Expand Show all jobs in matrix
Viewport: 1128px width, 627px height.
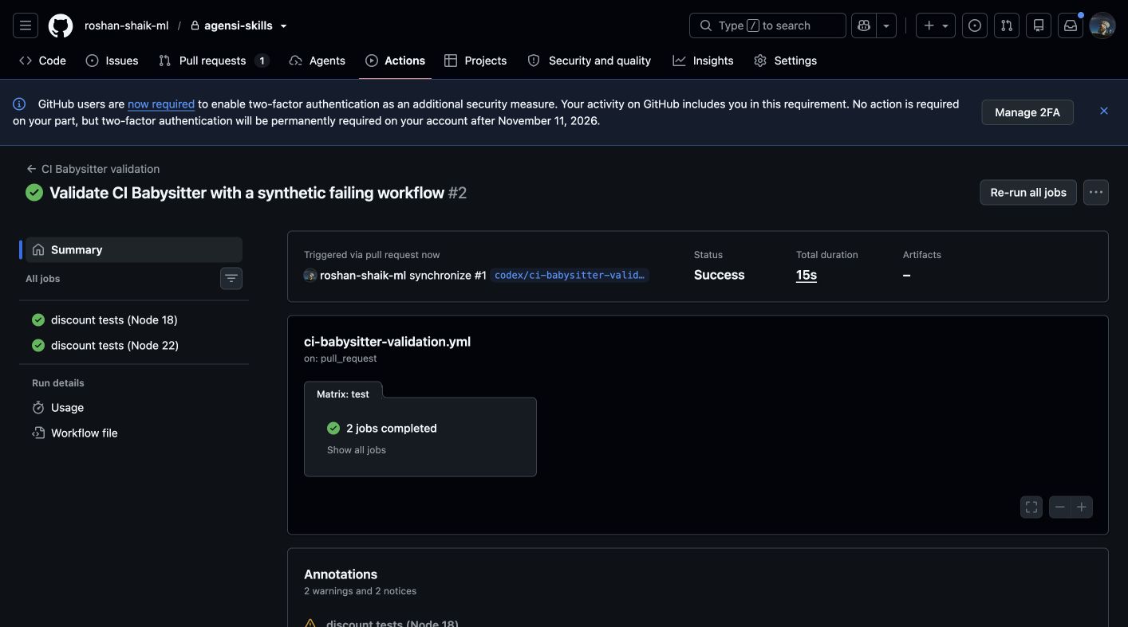click(x=357, y=450)
